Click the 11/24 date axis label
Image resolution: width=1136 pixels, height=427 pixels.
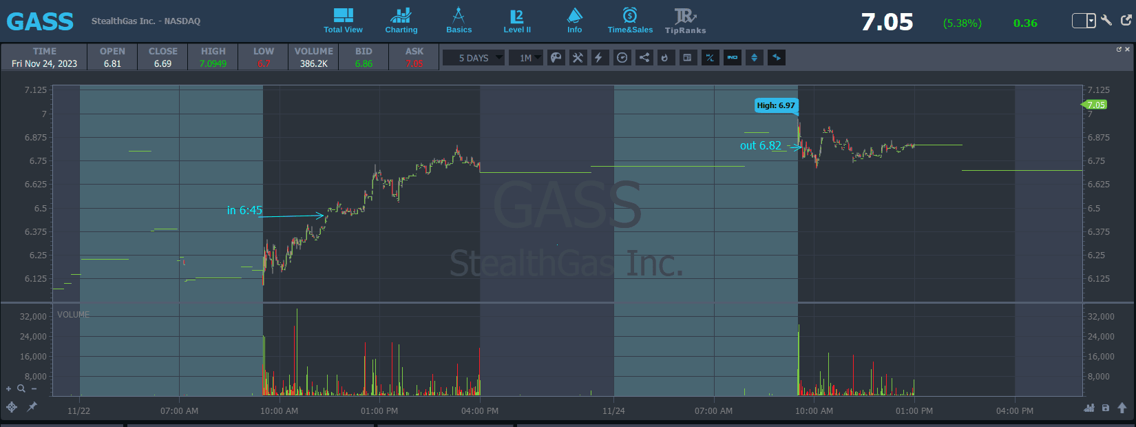(613, 411)
